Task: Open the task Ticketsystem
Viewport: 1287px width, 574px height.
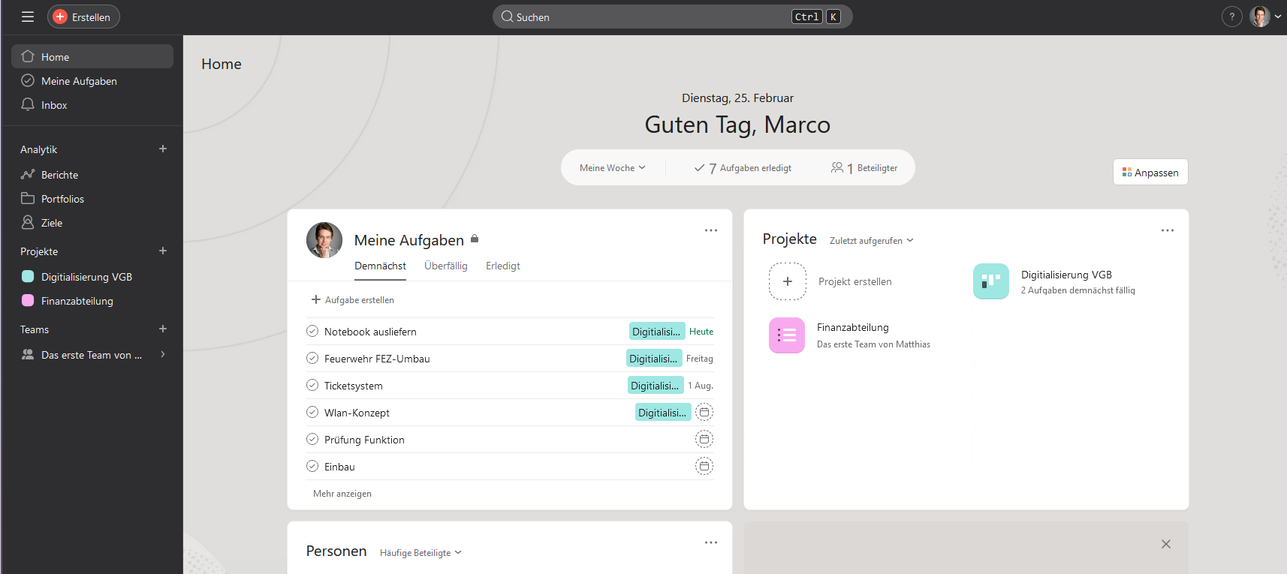Action: (354, 386)
